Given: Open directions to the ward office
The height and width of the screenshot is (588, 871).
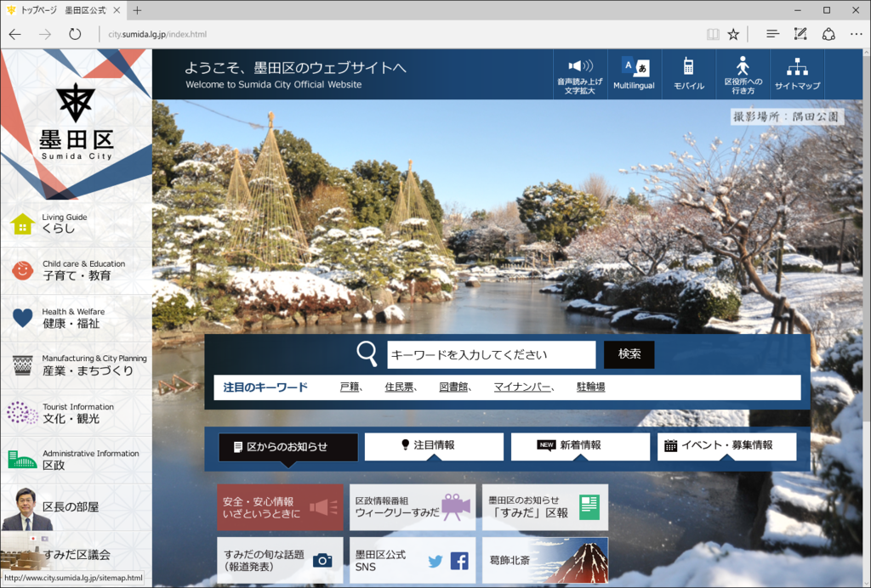Looking at the screenshot, I should coord(743,75).
